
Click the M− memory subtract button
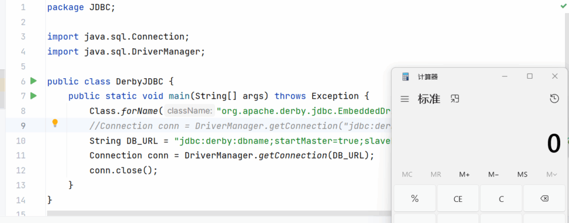click(x=493, y=174)
